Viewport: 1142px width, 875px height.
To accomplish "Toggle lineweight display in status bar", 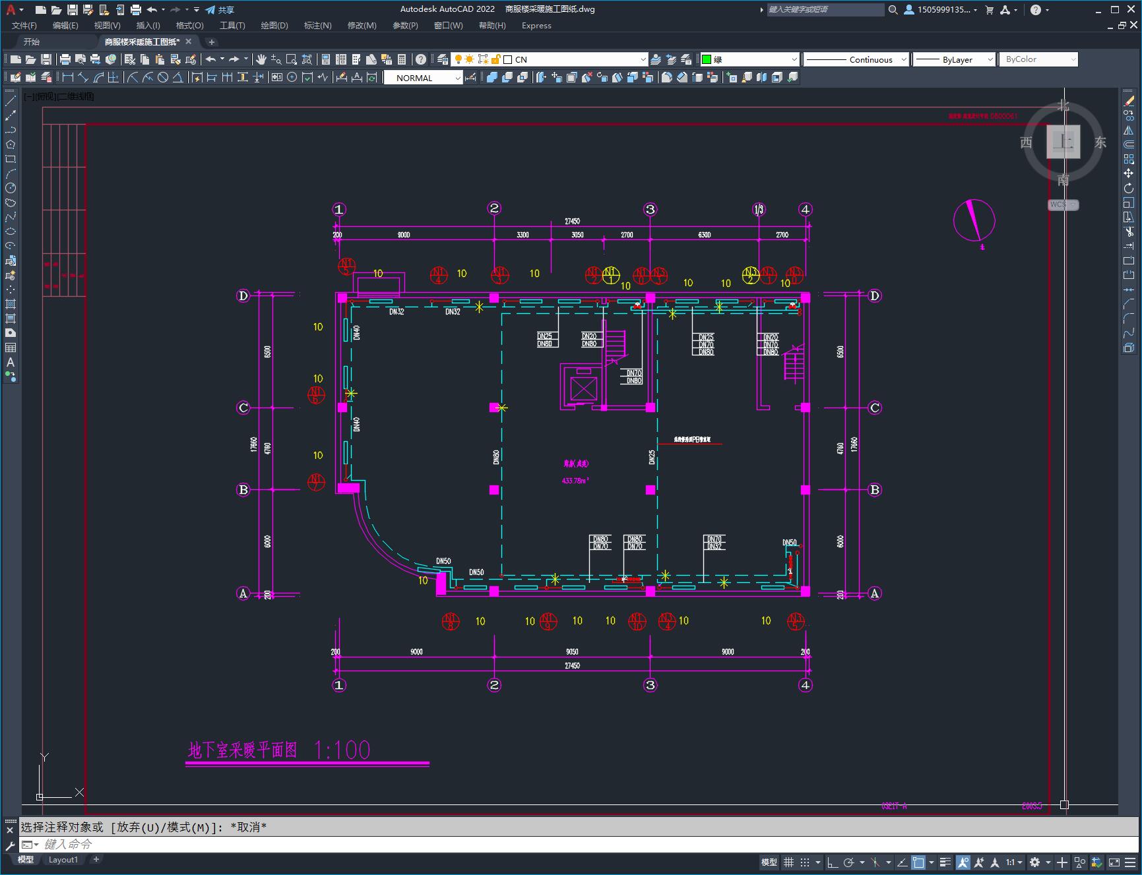I will coord(945,862).
